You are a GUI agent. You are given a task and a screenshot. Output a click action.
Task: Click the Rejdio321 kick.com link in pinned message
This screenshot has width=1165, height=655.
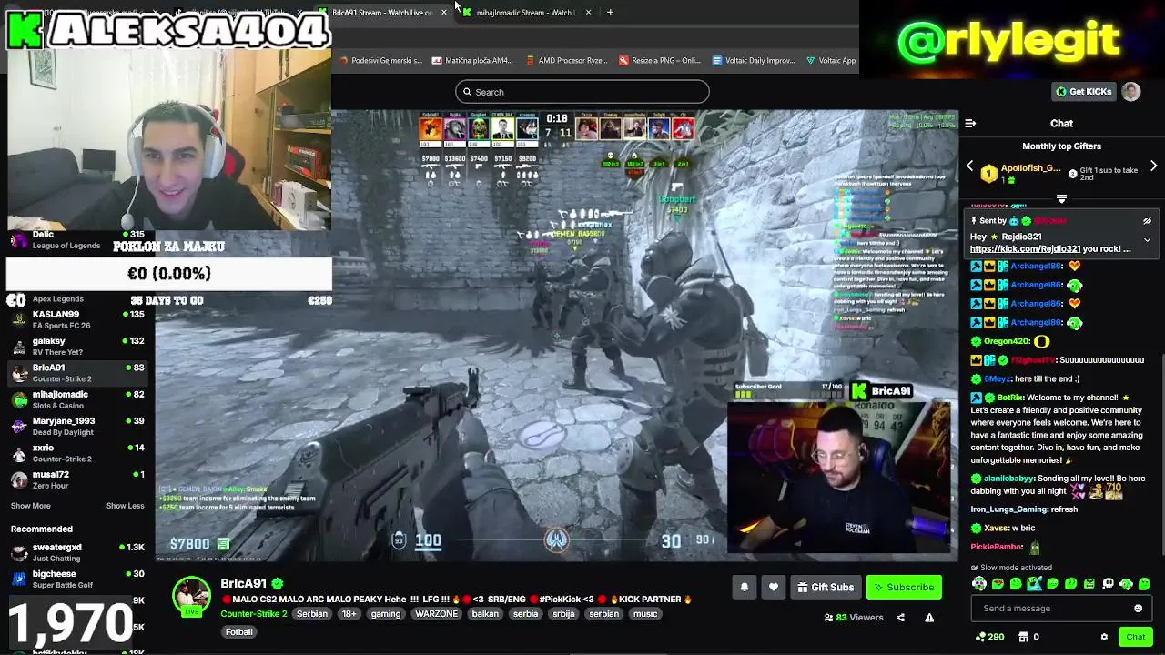[x=1025, y=249]
